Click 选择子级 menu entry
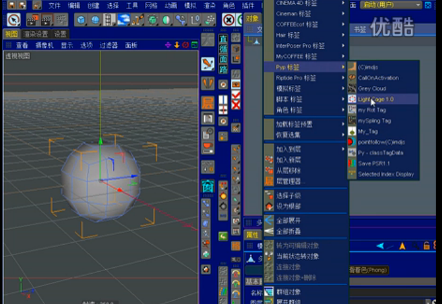 (x=305, y=196)
